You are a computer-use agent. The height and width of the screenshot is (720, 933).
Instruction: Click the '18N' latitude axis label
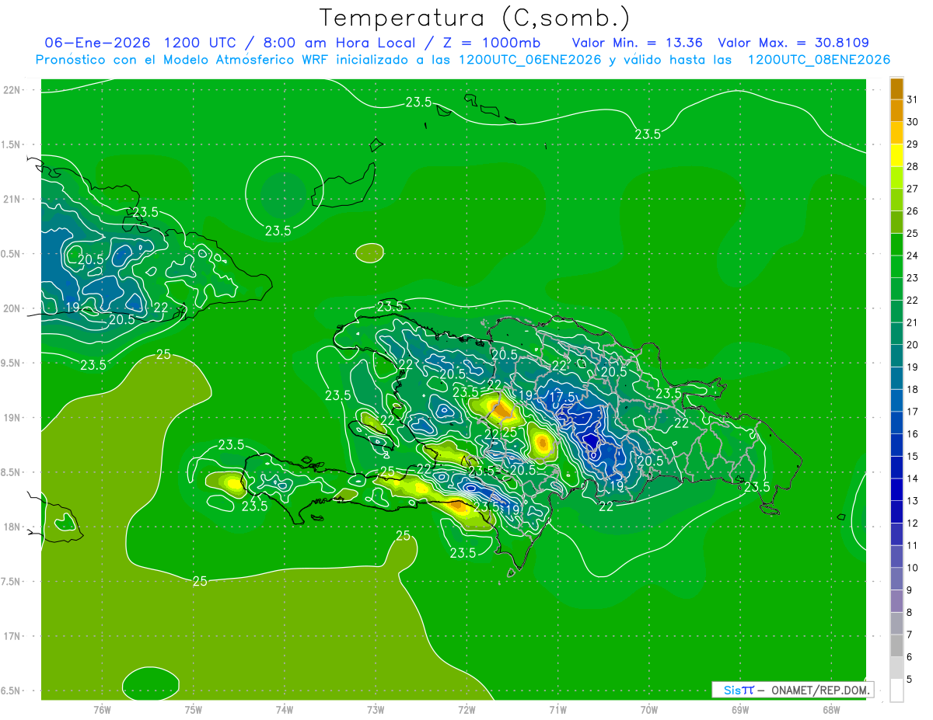click(x=12, y=527)
